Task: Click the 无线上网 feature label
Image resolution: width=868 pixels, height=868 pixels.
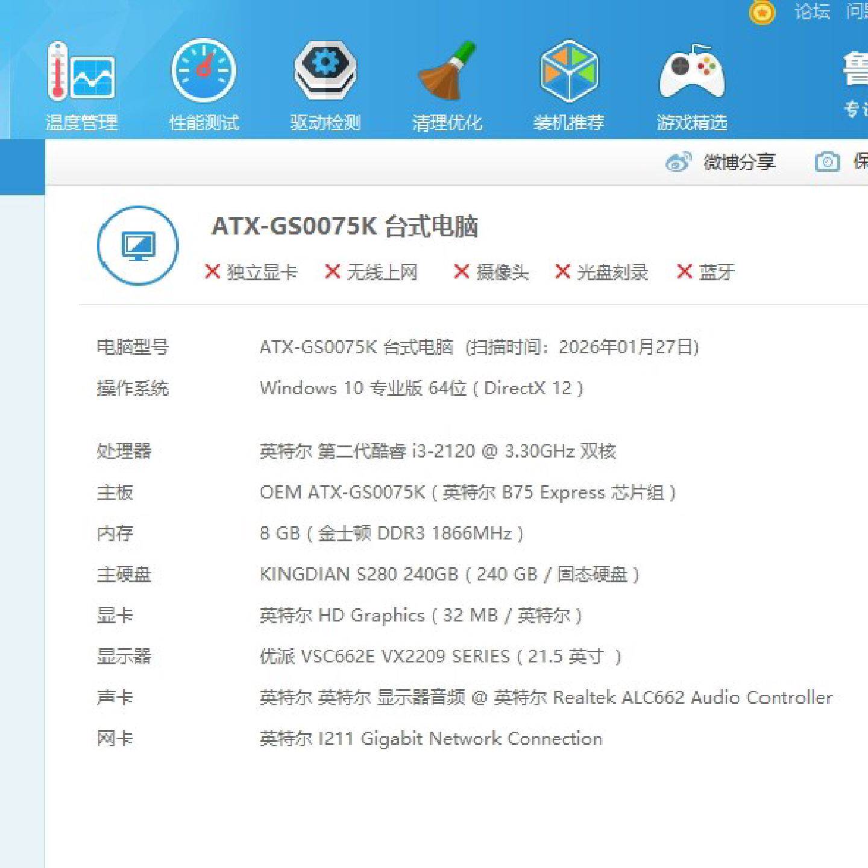Action: pyautogui.click(x=382, y=272)
